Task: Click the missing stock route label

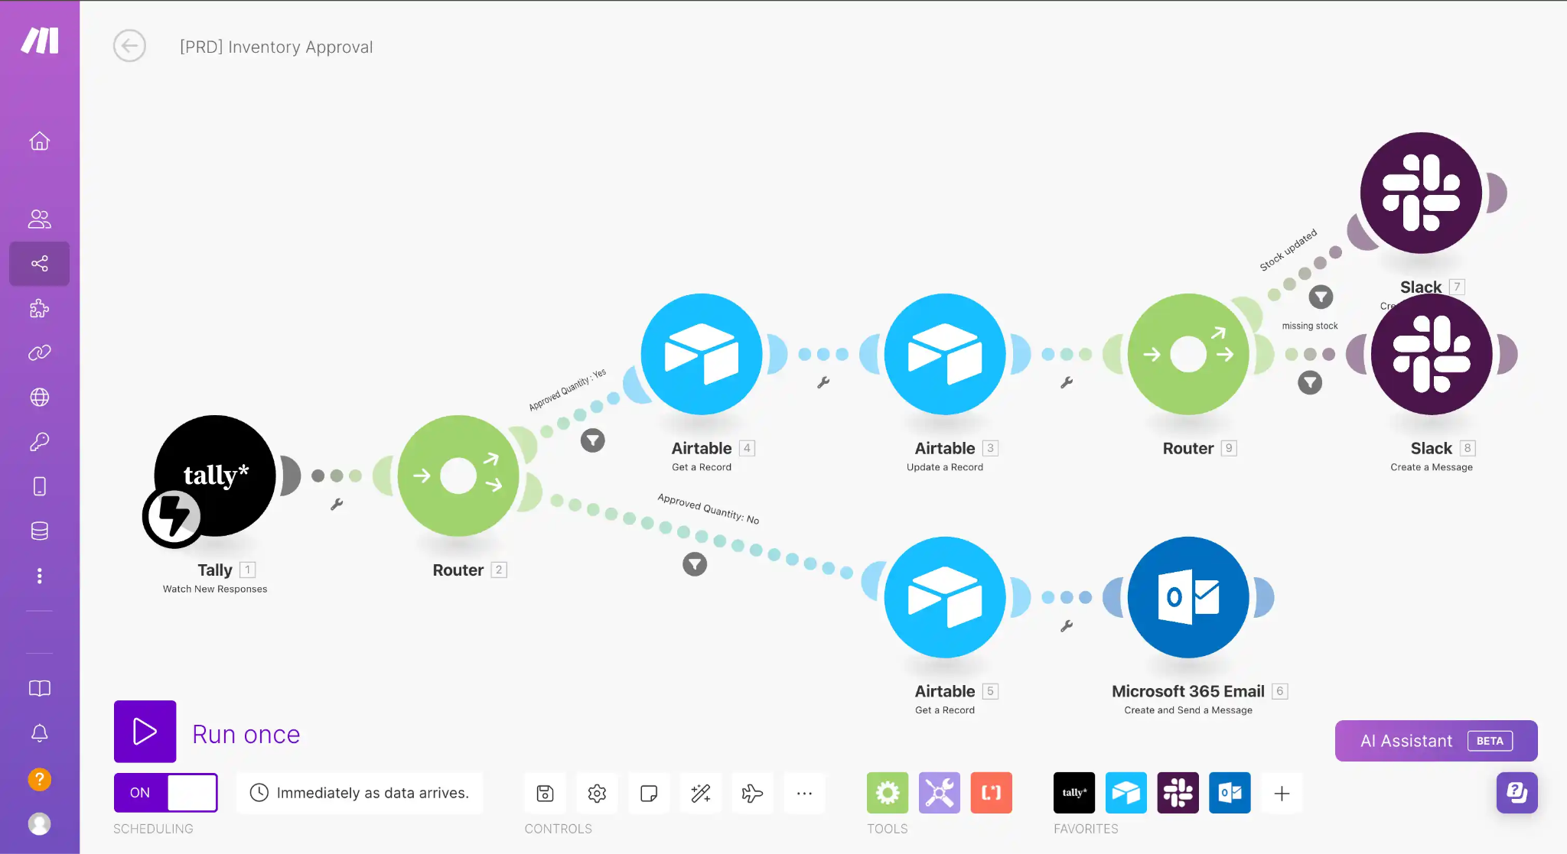Action: click(x=1310, y=326)
